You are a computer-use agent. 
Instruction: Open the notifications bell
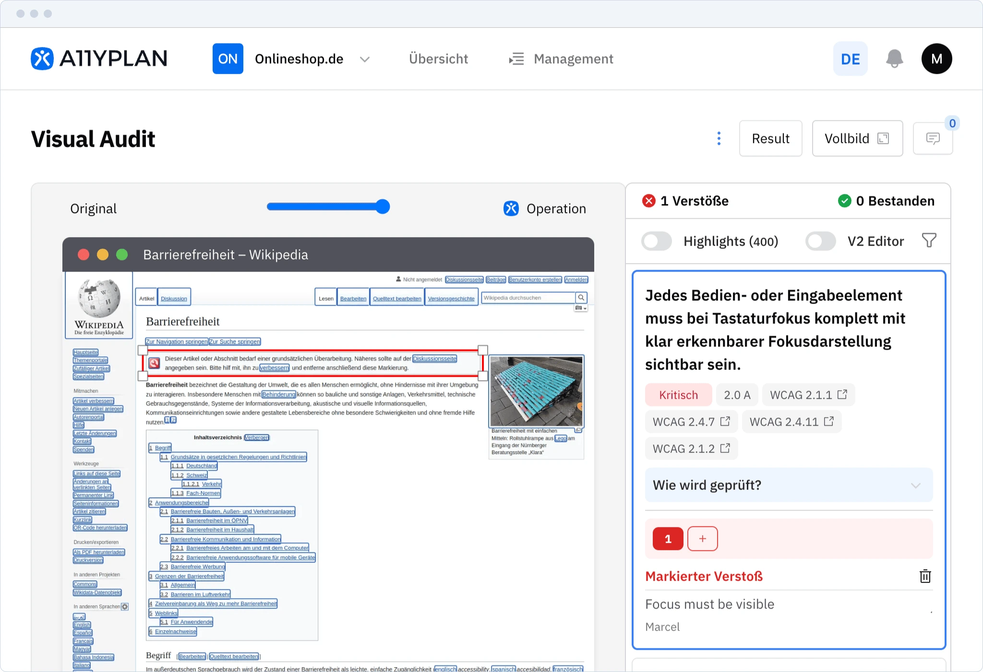tap(894, 59)
